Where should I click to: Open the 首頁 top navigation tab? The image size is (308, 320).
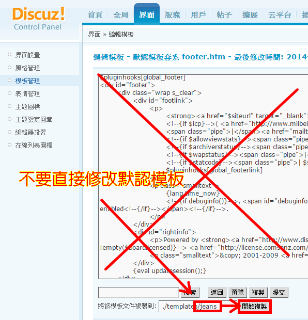[x=95, y=15]
